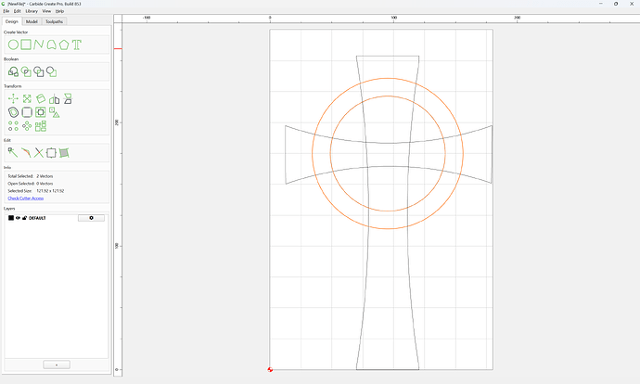Open DEFAULT layer settings gear button

click(91, 218)
